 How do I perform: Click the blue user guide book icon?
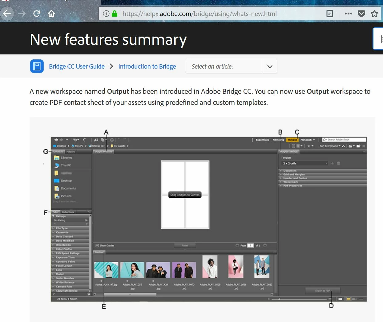pyautogui.click(x=37, y=66)
